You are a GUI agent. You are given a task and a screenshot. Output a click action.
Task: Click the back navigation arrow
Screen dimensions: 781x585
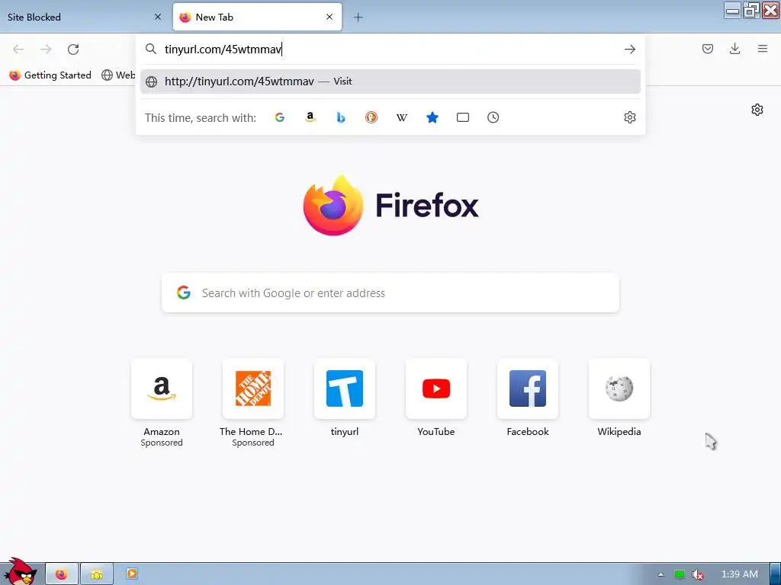(x=18, y=50)
